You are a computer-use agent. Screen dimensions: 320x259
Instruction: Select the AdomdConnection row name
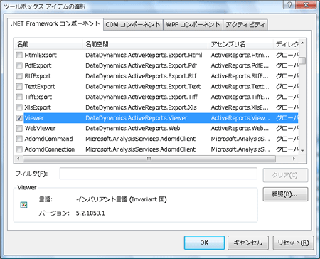tap(50, 149)
